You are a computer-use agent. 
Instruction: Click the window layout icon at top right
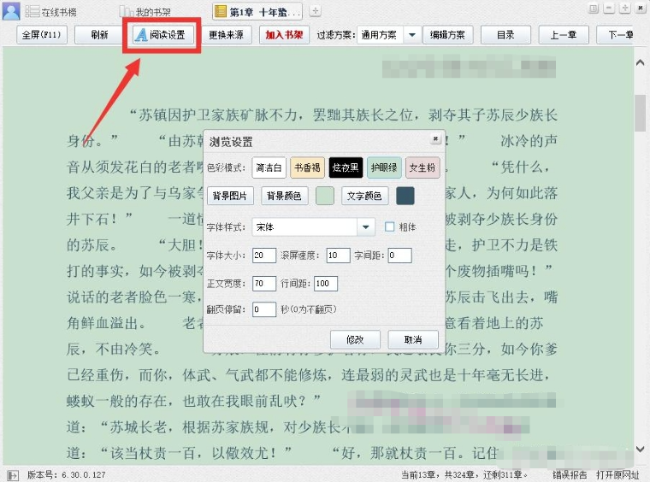[x=594, y=9]
